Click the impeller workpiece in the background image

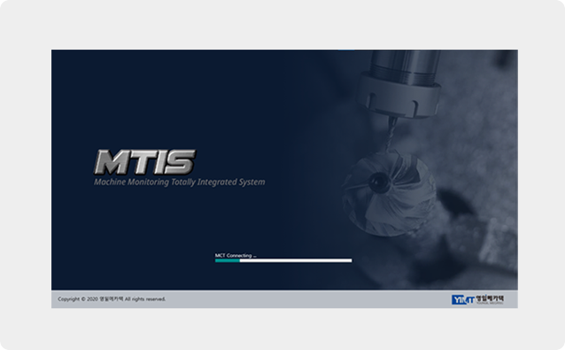389,193
